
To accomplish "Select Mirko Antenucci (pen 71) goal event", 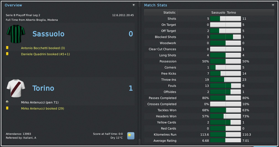I will coord(40,102).
